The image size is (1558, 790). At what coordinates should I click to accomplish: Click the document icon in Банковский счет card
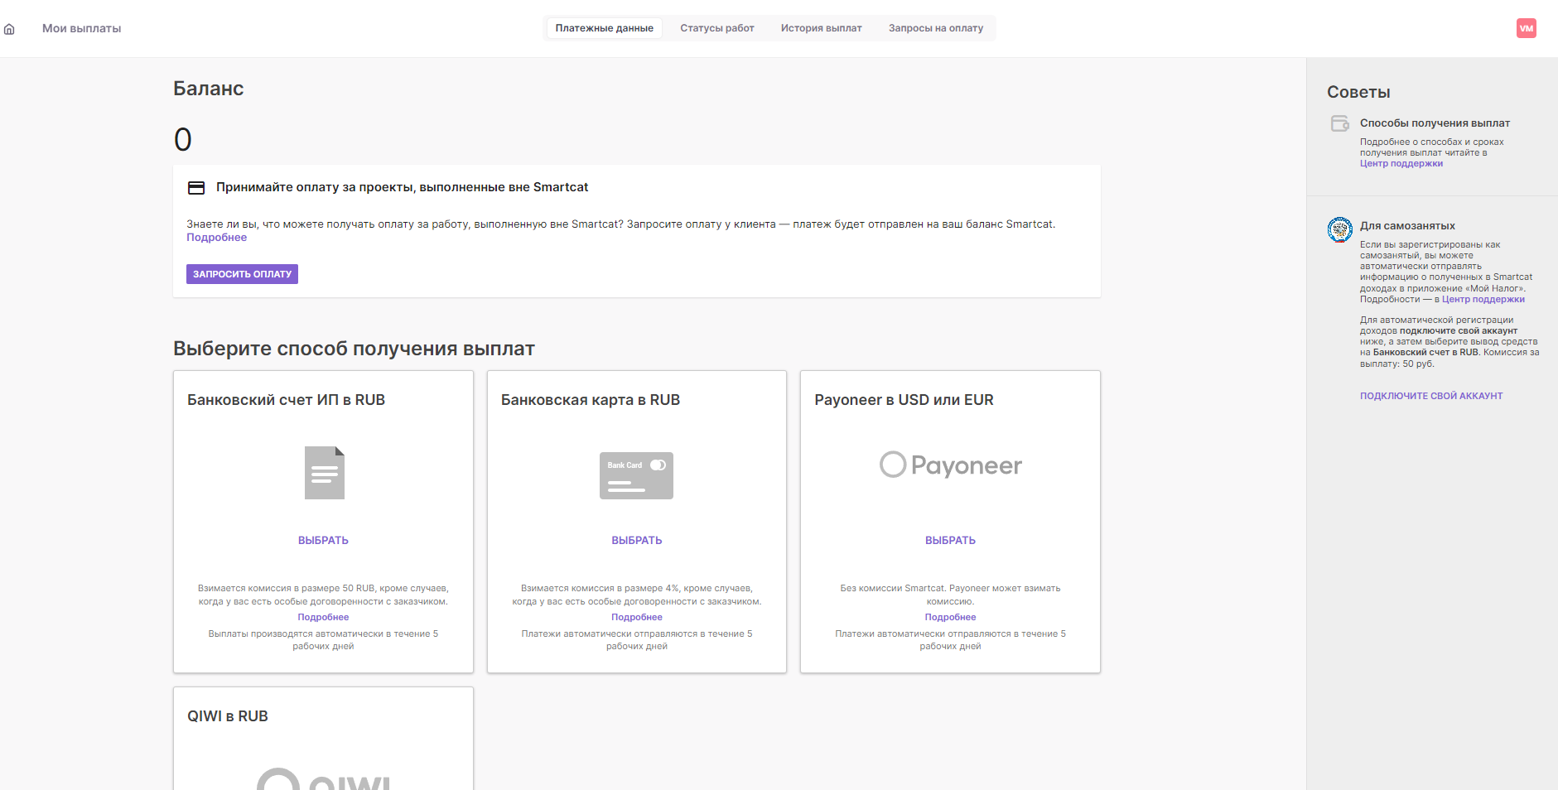(x=324, y=473)
